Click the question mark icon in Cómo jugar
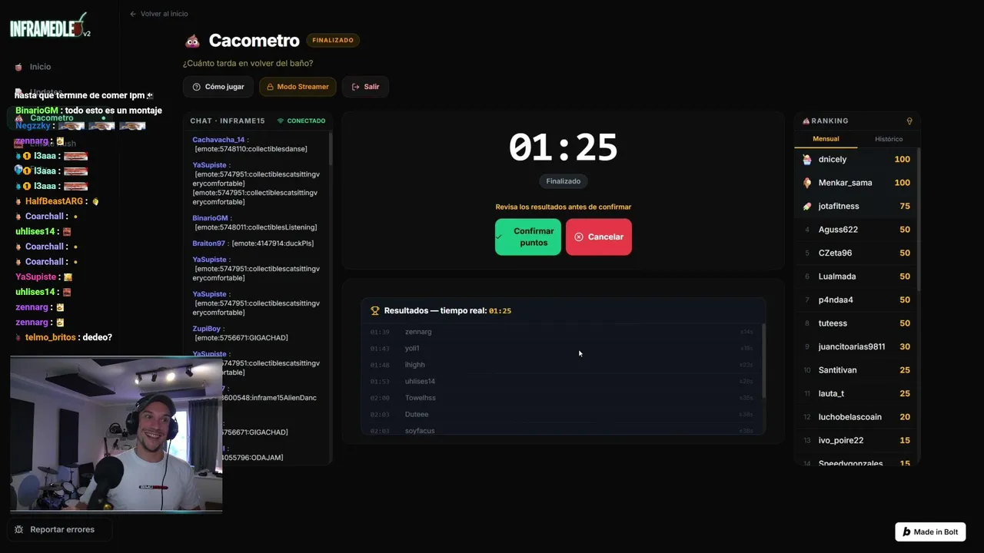The width and height of the screenshot is (984, 553). 197,87
